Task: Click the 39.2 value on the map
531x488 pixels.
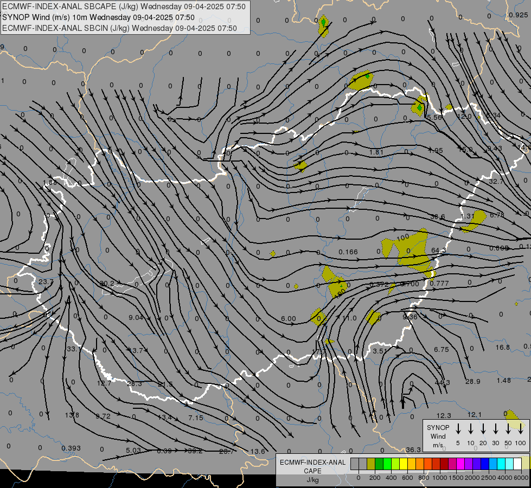Action: click(x=195, y=451)
